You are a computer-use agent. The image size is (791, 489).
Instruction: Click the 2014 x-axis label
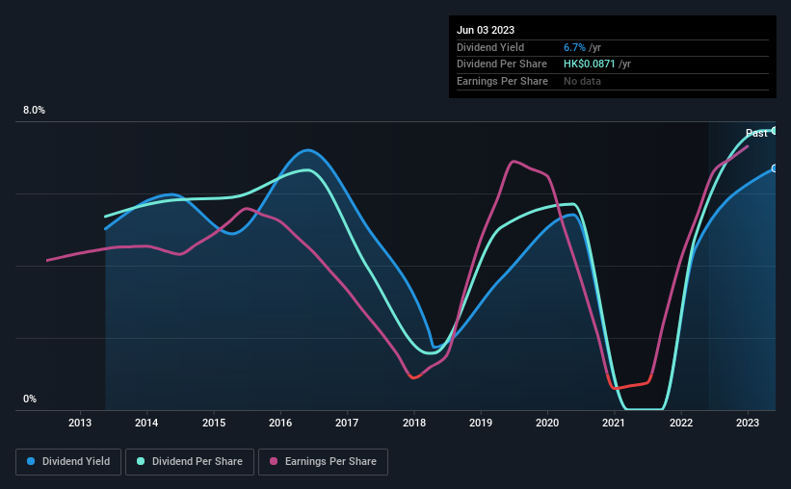click(x=146, y=423)
